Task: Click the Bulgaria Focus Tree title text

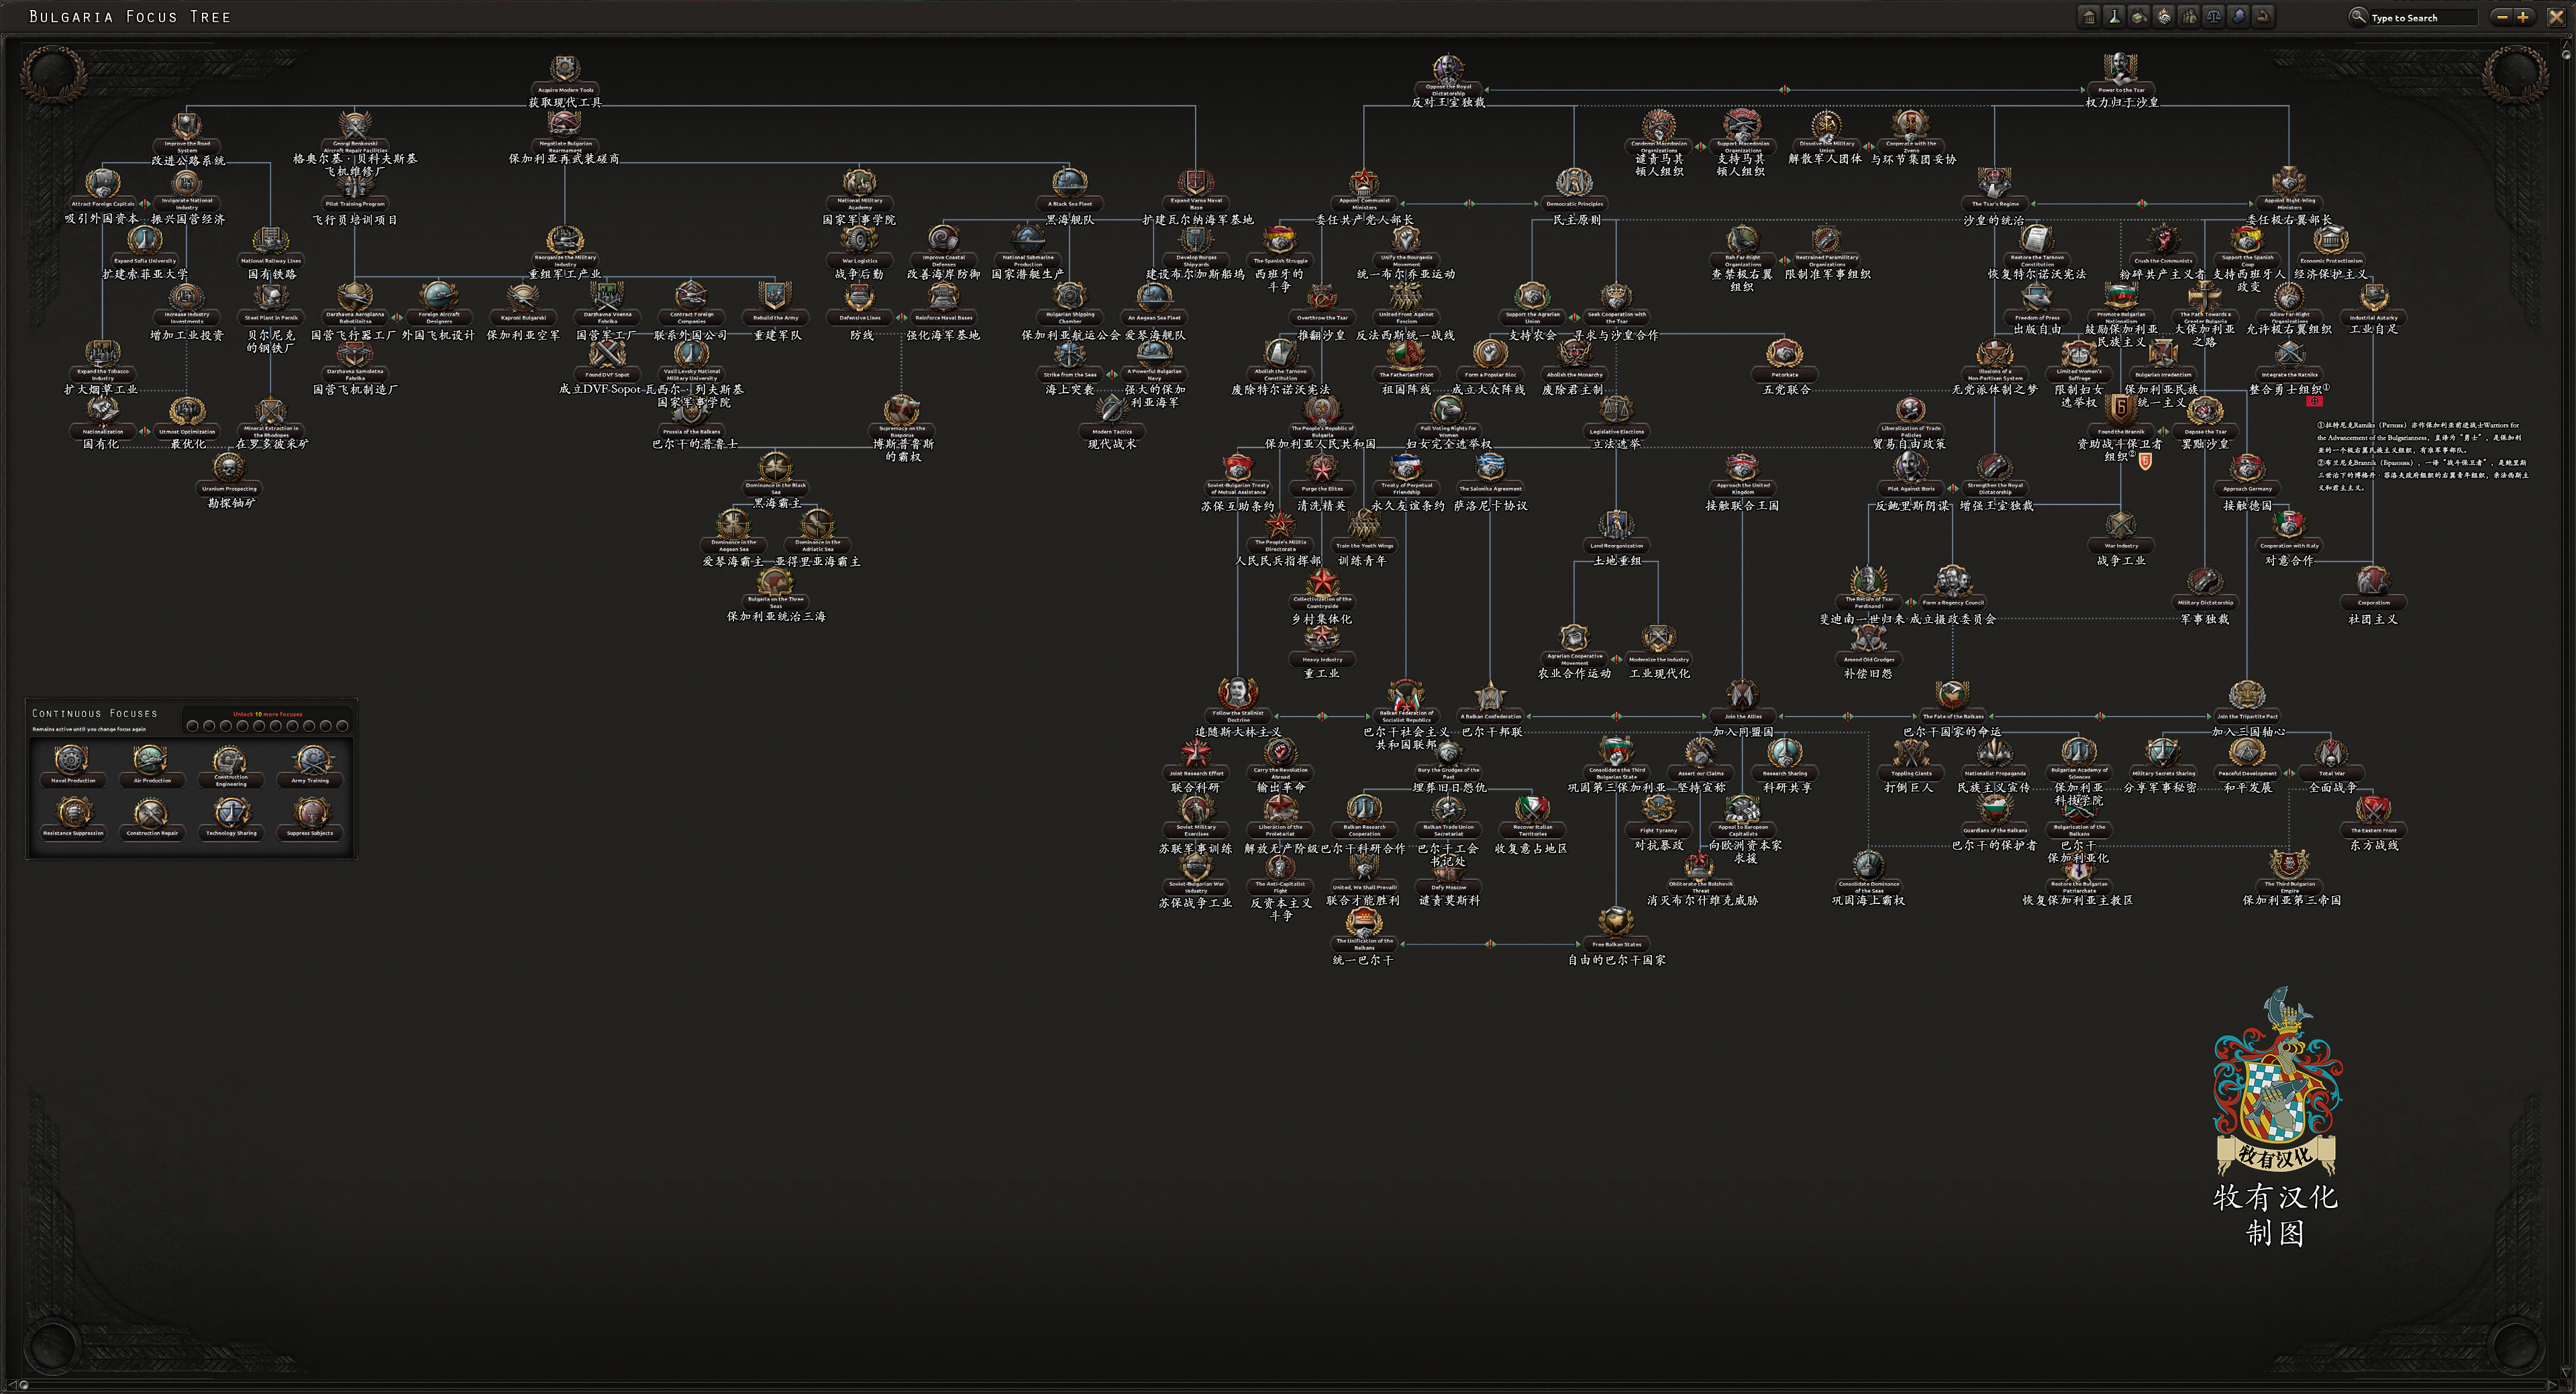Action: coord(130,16)
